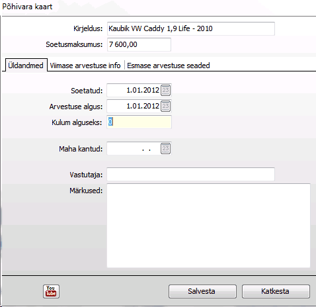Switch to Esmase arvestuse seaded tab
The height and width of the screenshot is (307, 316).
coord(169,66)
